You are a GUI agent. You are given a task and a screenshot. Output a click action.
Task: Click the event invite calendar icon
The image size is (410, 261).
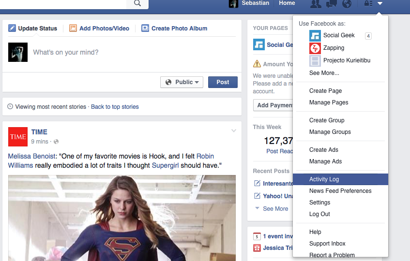point(257,236)
